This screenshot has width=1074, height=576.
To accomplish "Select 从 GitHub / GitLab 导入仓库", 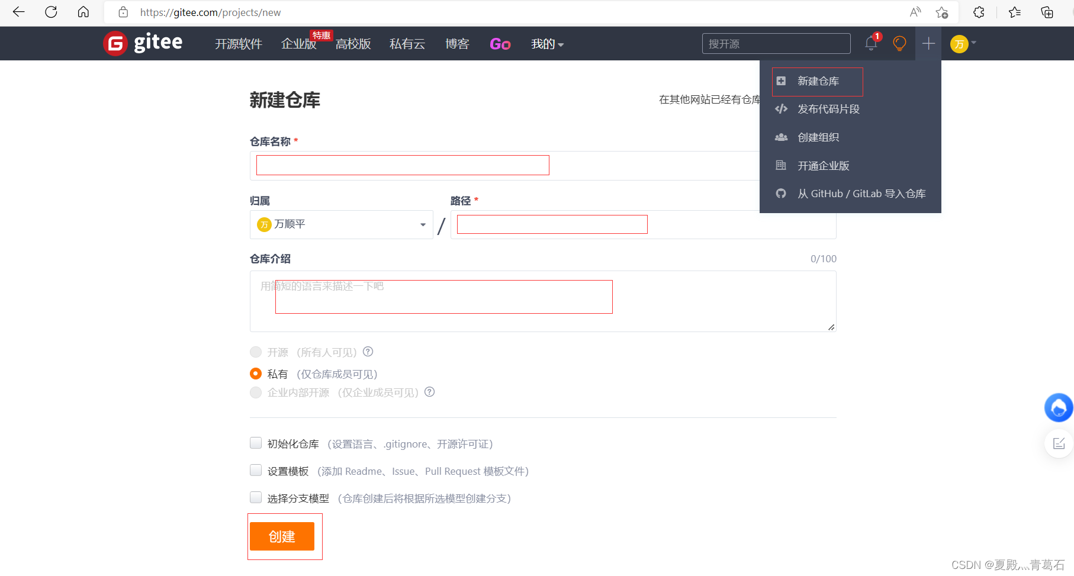I will pyautogui.click(x=850, y=194).
